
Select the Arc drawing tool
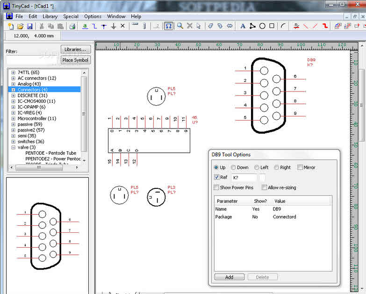tap(283, 26)
